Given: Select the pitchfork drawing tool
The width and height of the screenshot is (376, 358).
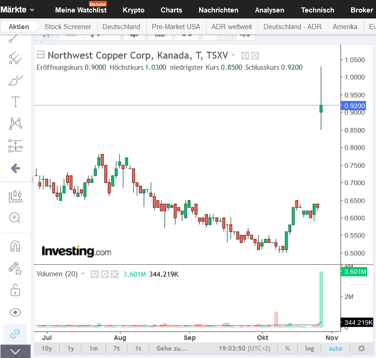Looking at the screenshot, I should [15, 58].
